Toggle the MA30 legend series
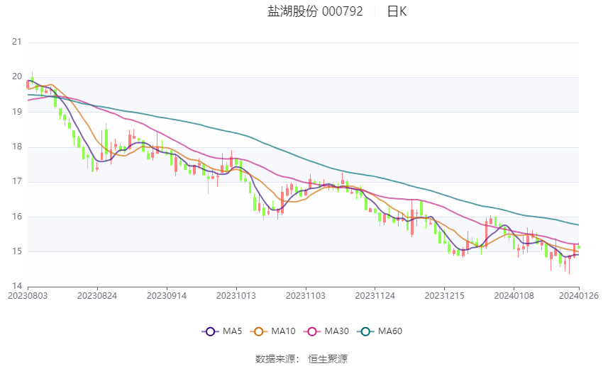This screenshot has height=366, width=603. (326, 331)
